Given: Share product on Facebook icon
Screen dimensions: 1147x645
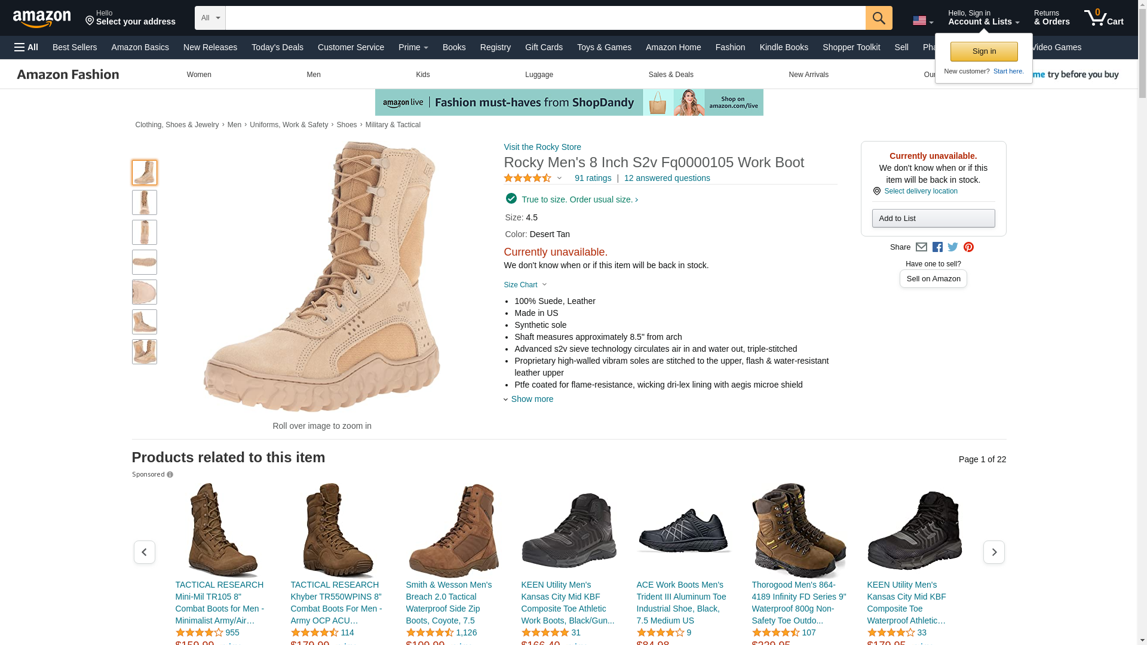Looking at the screenshot, I should 937,247.
